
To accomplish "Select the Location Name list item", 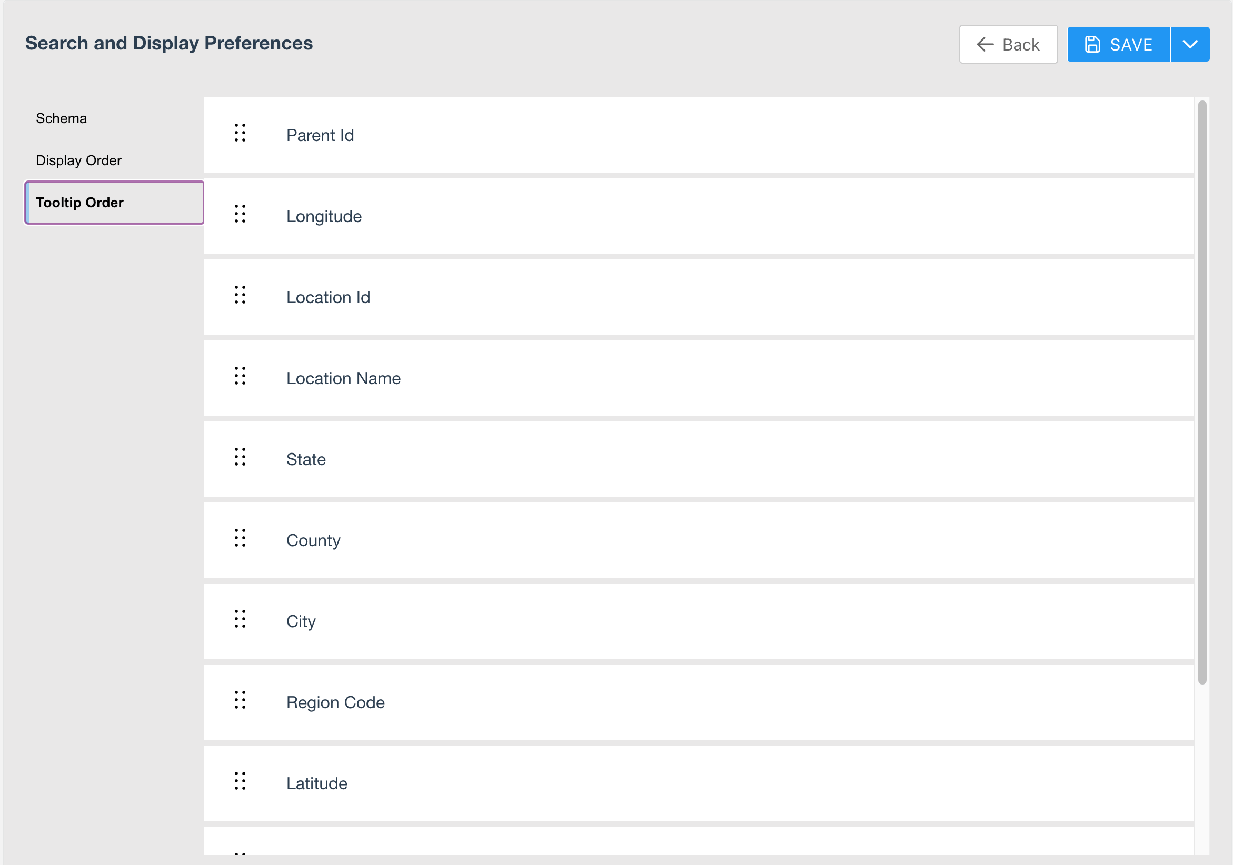I will [699, 378].
